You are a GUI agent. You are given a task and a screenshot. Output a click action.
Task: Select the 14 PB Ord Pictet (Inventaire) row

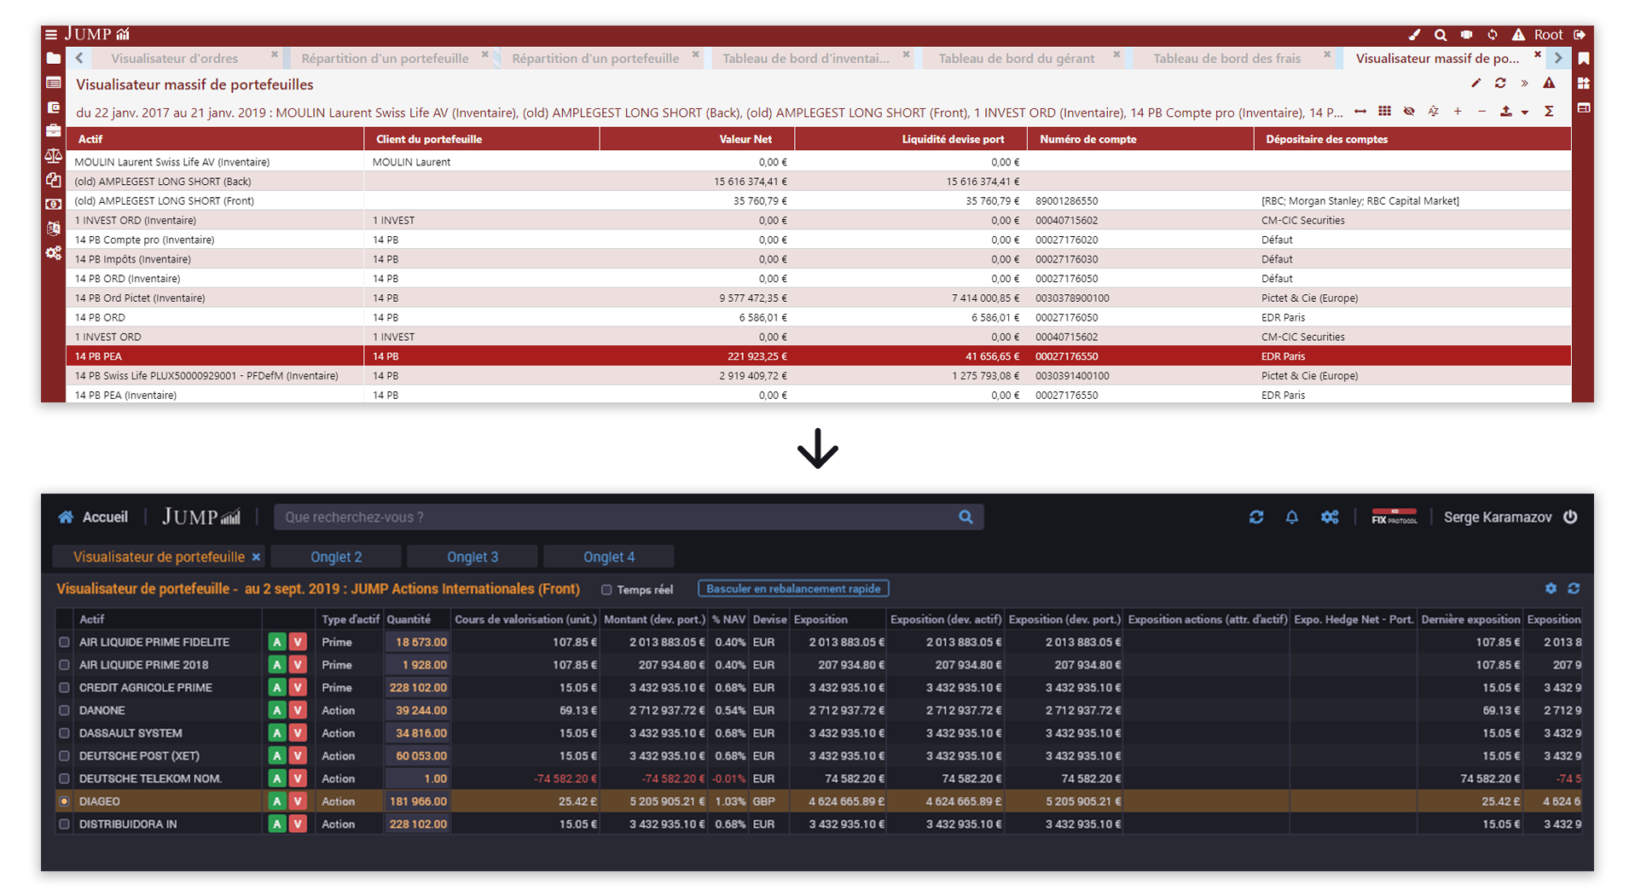[x=818, y=298]
